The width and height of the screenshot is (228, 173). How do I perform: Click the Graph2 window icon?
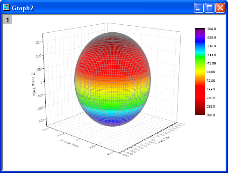(x=7, y=7)
